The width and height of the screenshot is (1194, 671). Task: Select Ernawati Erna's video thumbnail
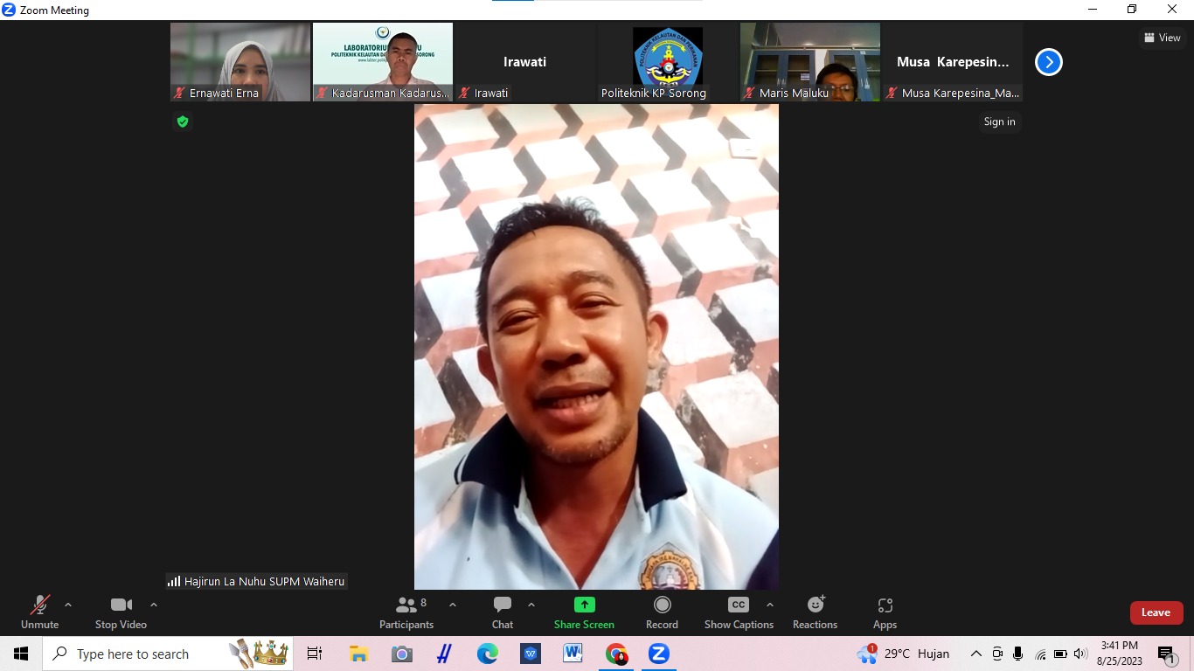(x=240, y=62)
